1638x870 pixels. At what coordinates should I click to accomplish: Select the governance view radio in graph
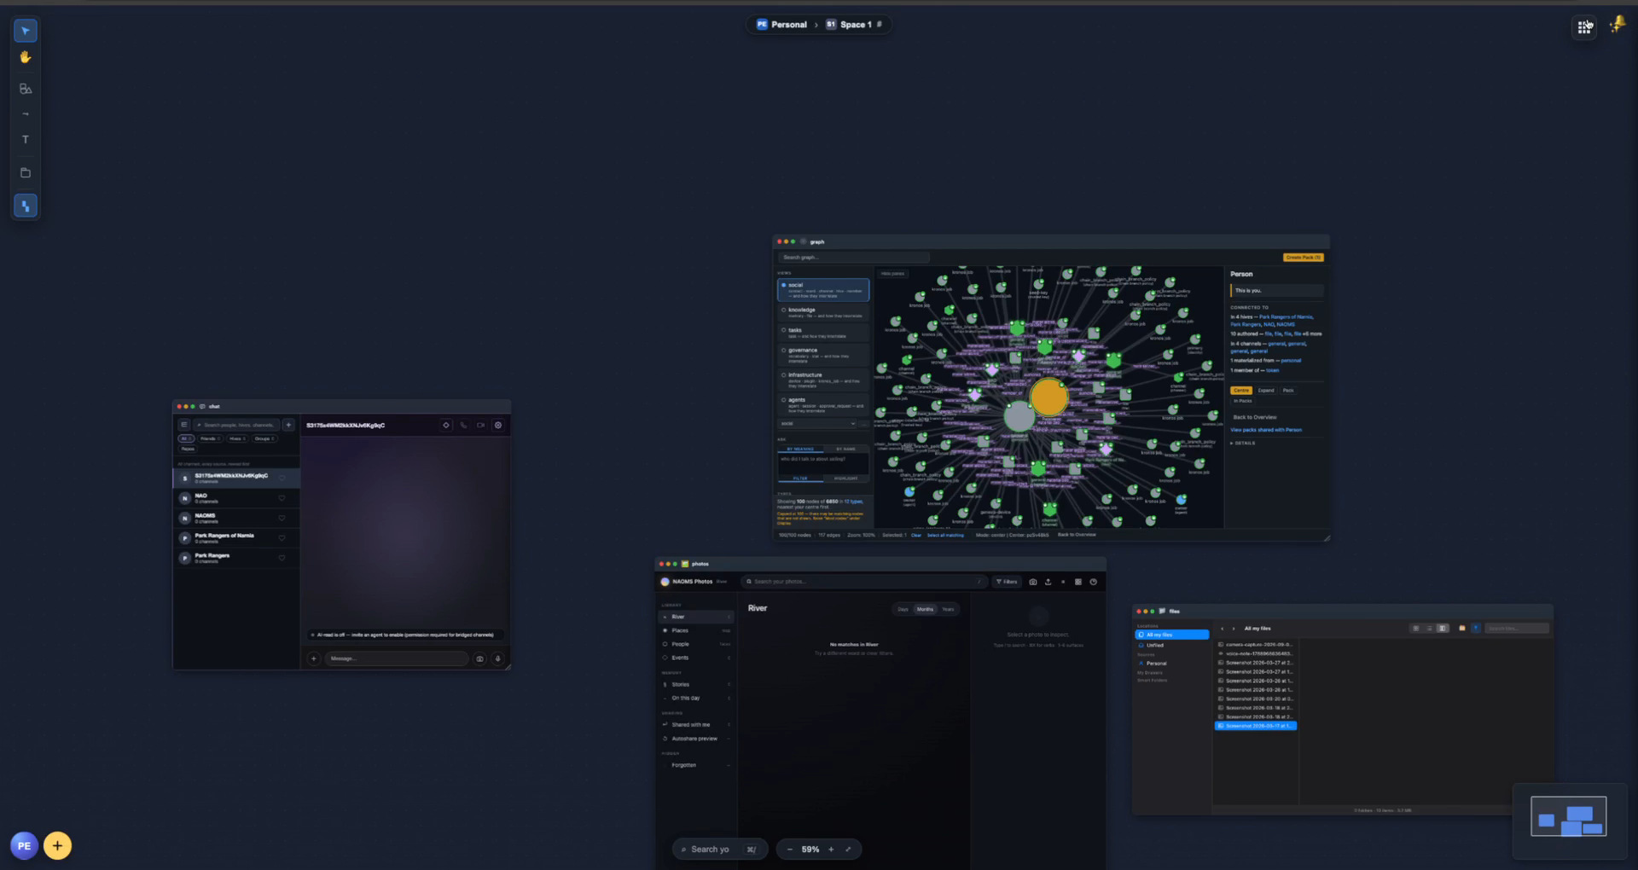point(784,350)
